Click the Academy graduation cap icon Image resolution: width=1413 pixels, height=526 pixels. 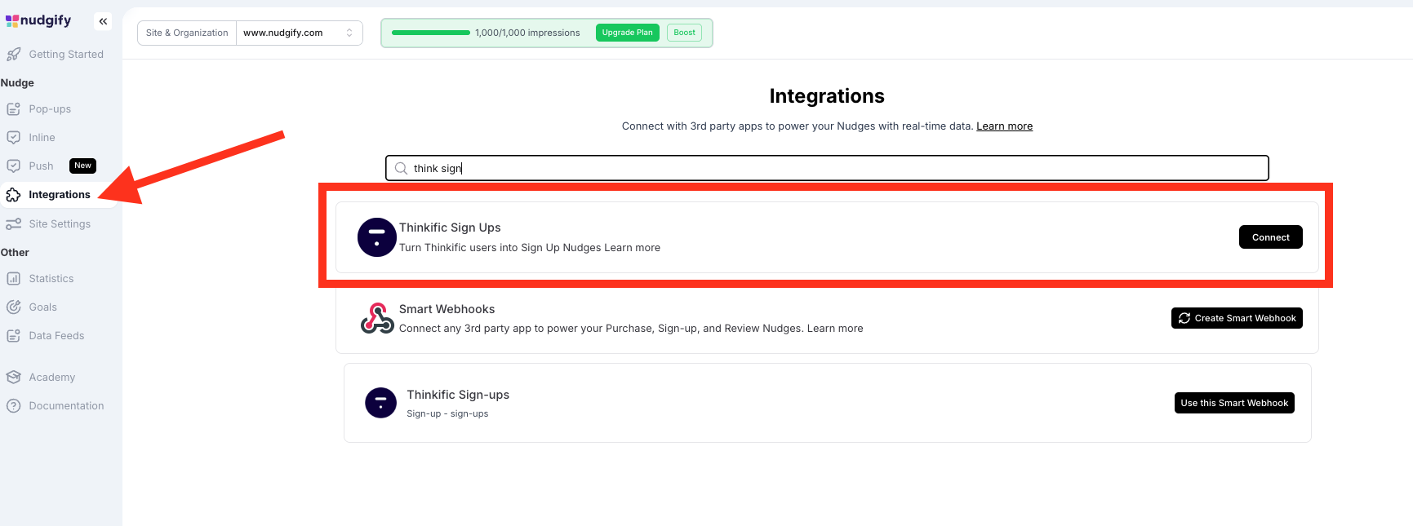click(x=14, y=378)
